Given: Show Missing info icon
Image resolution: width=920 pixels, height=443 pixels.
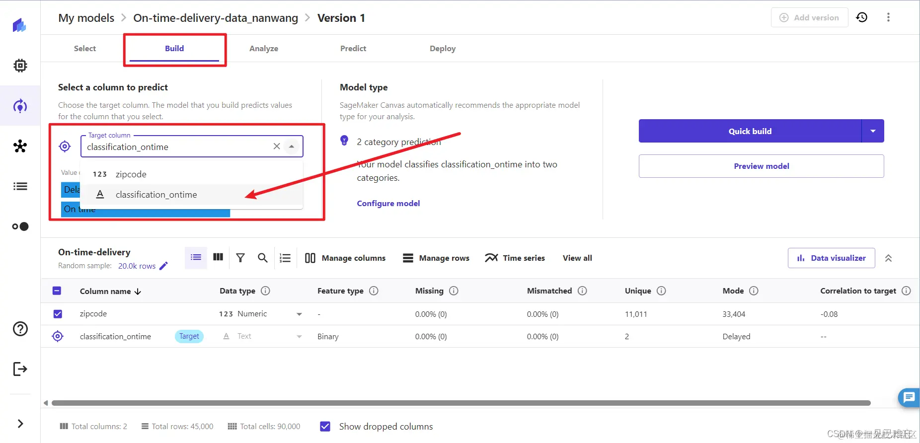Looking at the screenshot, I should (454, 291).
